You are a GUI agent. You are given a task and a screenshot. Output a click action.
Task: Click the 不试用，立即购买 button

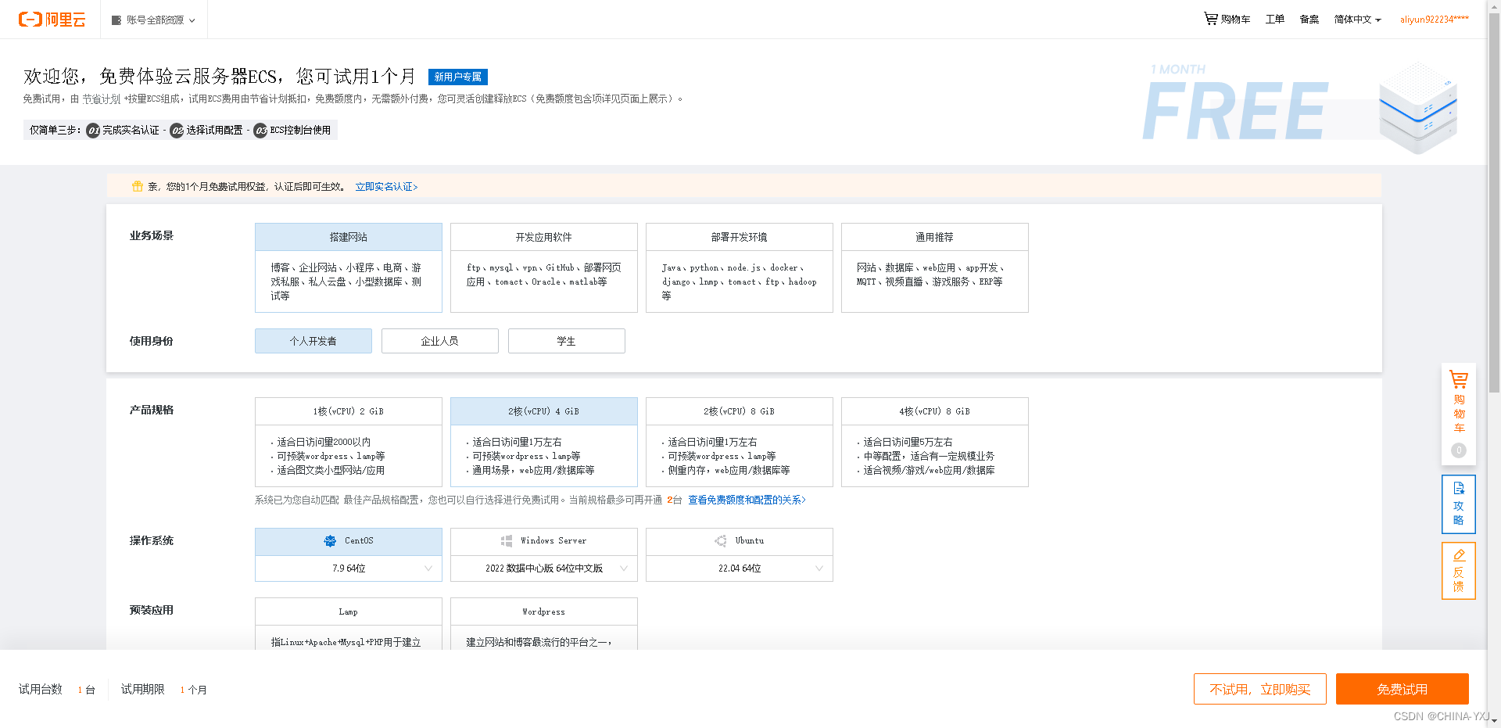point(1260,689)
